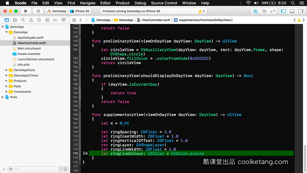The height and width of the screenshot is (173, 307).
Task: Expand the DemoAppTests folder
Action: pos(6,70)
